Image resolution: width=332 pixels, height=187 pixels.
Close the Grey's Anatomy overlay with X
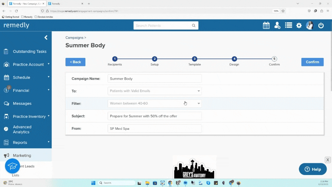328,160
